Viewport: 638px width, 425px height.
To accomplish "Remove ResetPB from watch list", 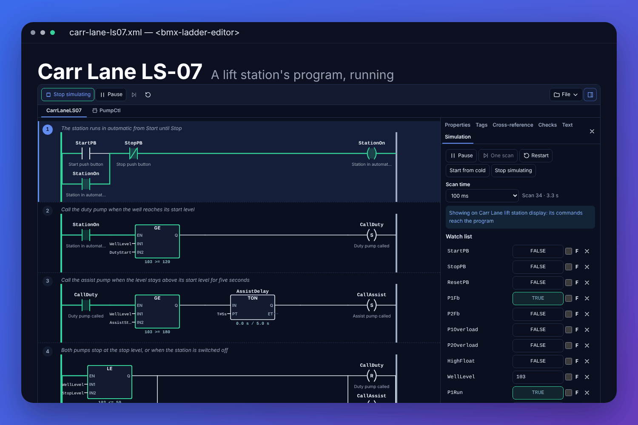I will (x=587, y=283).
